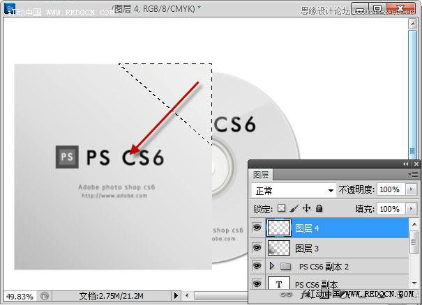Click the status bar icon beside the zoom percentage
This screenshot has height=305, width=422.
pyautogui.click(x=45, y=296)
